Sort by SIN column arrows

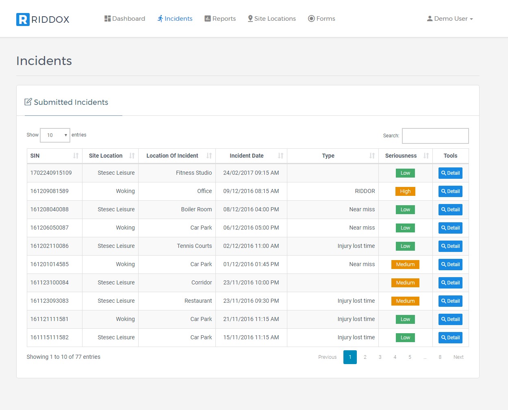click(76, 156)
